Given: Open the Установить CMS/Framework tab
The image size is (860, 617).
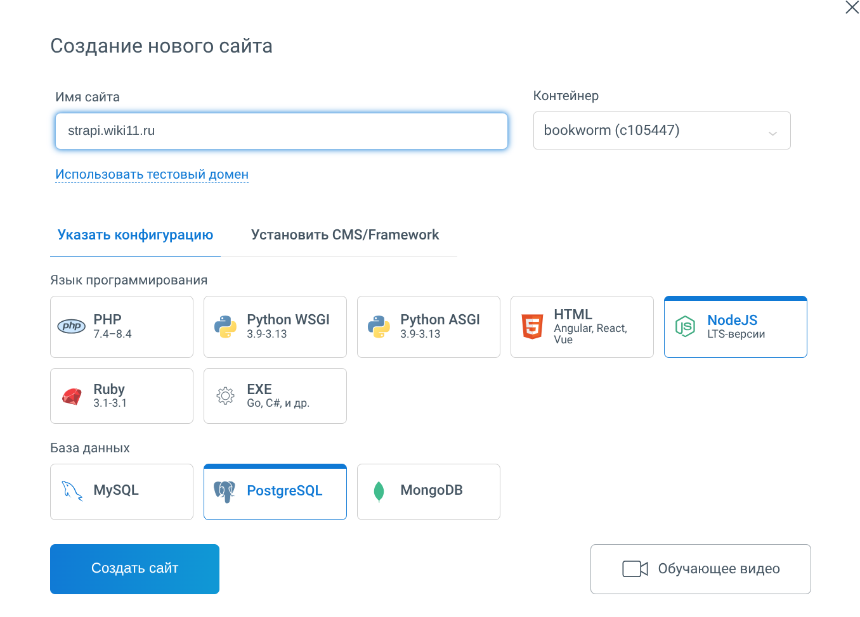Looking at the screenshot, I should (x=345, y=235).
